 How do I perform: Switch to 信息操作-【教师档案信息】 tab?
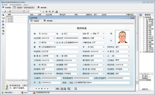click(24, 7)
